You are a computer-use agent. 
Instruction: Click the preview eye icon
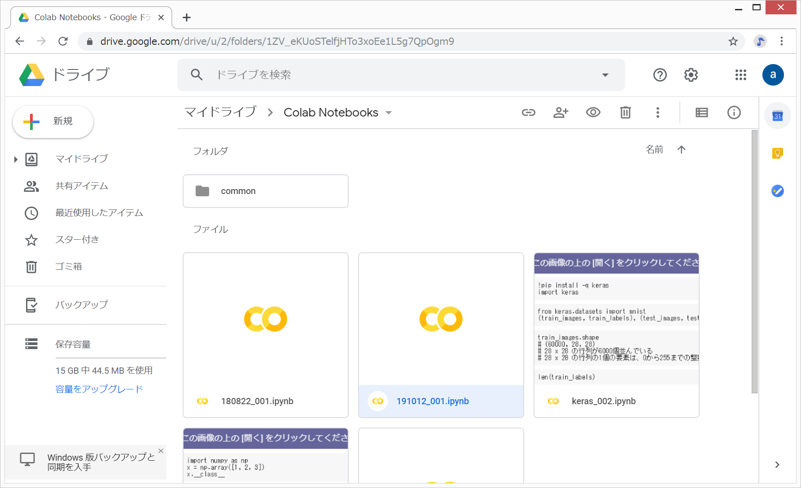[x=593, y=112]
